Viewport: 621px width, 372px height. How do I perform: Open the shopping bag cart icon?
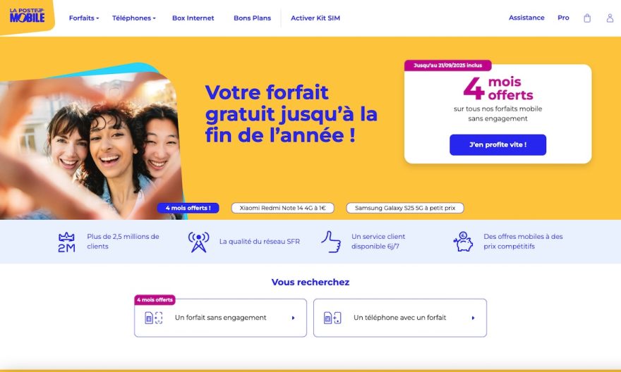[x=587, y=18]
